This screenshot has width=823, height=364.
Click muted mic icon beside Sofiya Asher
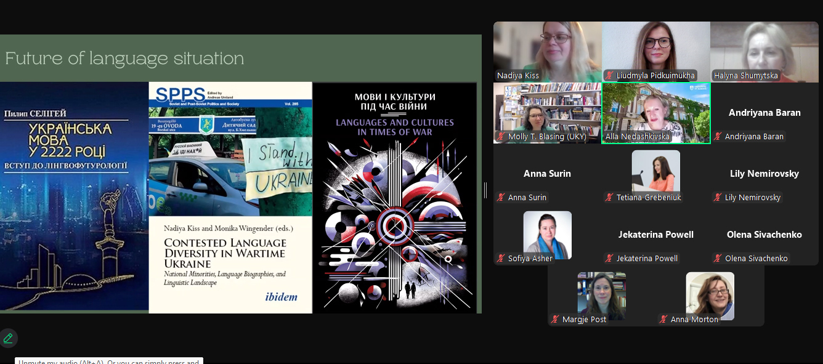(x=501, y=259)
